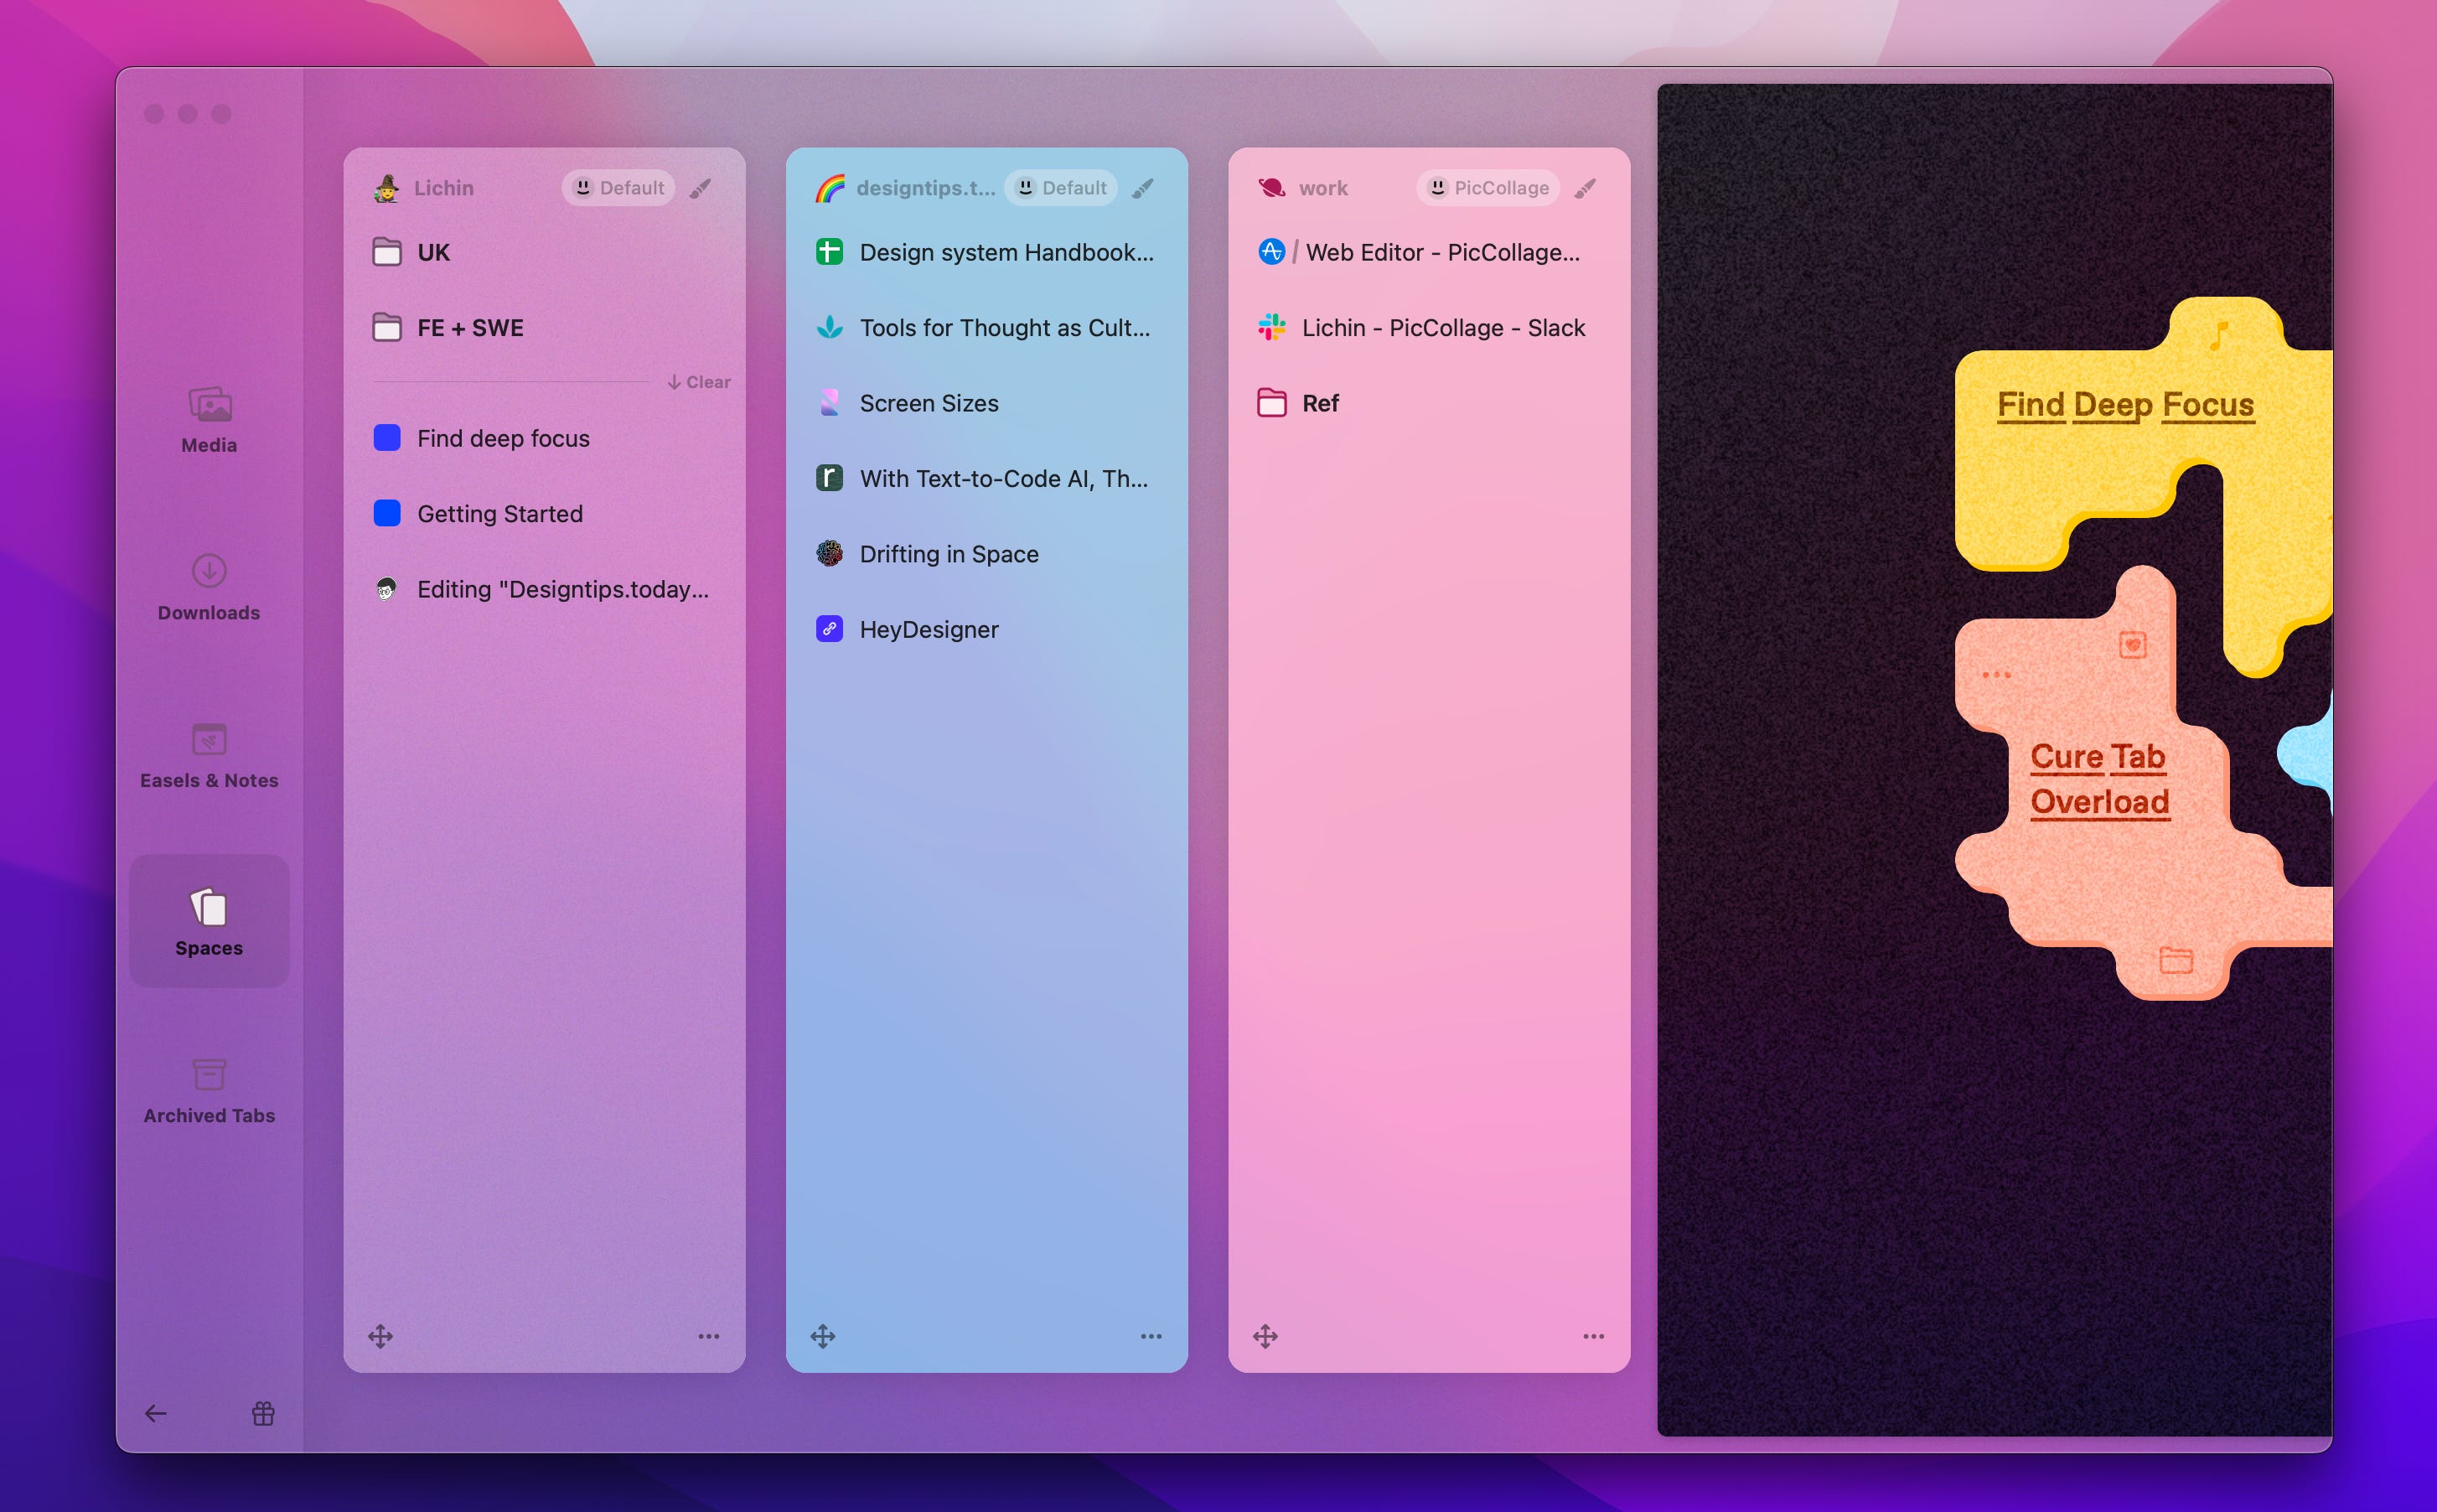Screen dimensions: 2437x1512
Task: Open Archived Tabs section
Action: tap(209, 1091)
